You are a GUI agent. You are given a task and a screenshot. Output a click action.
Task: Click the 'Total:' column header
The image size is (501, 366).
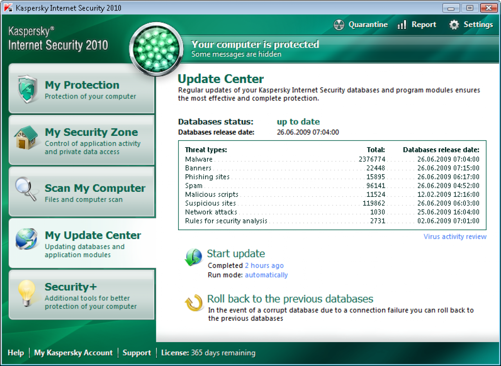click(376, 150)
